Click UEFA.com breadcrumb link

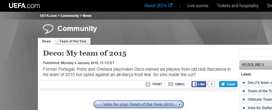point(48,16)
